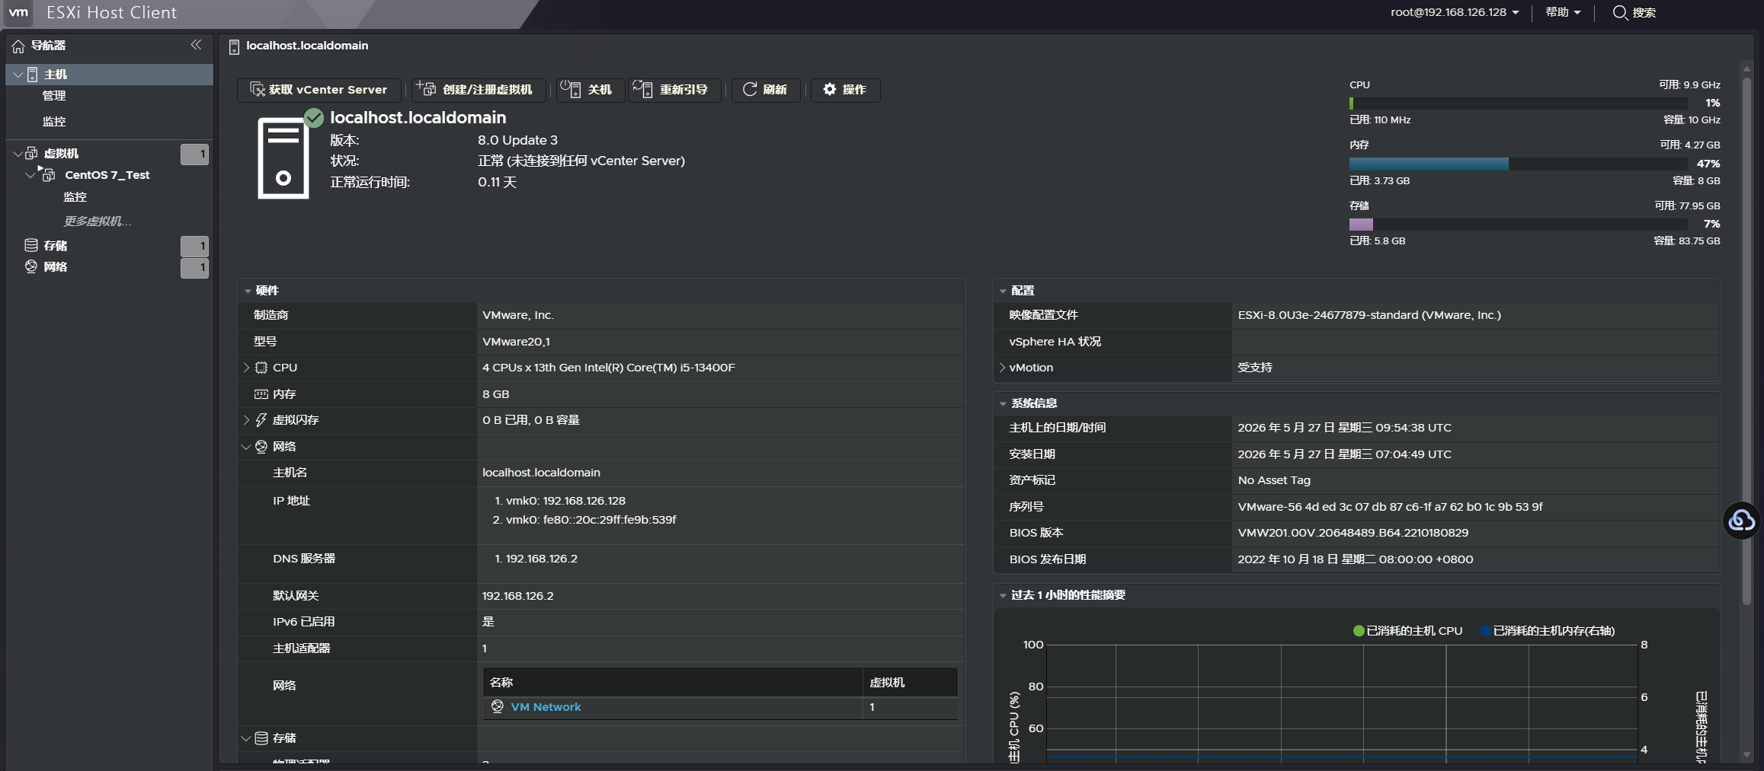This screenshot has width=1764, height=771.
Task: Open 存储 in the navigator
Action: tap(56, 246)
